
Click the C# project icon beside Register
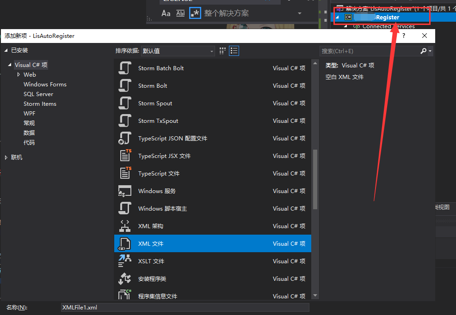tap(348, 17)
